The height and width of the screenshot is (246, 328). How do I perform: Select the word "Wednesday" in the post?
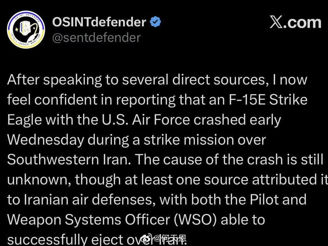45,140
